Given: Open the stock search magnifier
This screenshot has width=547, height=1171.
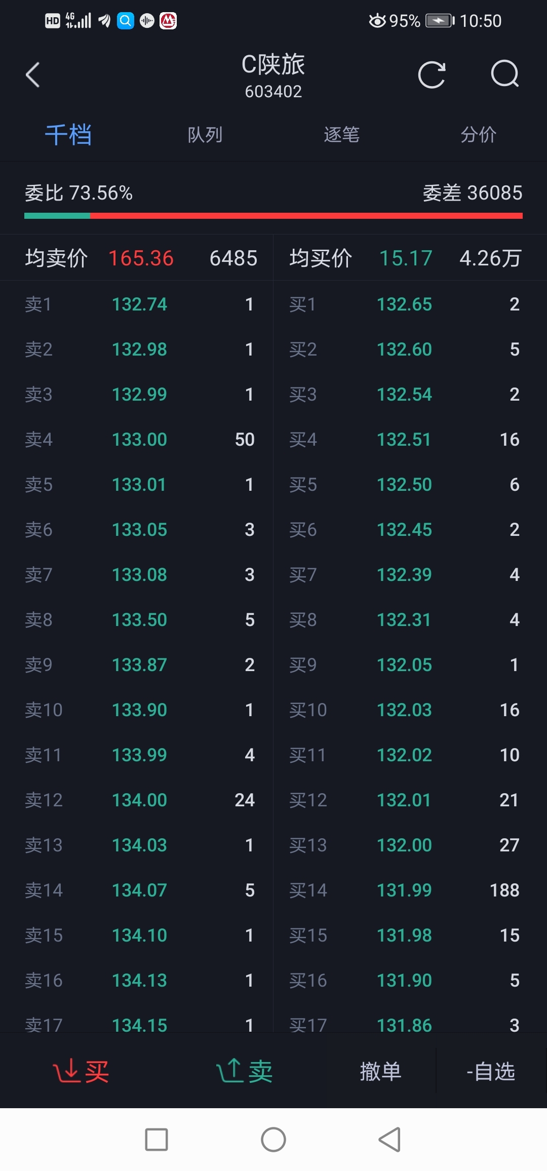Looking at the screenshot, I should pyautogui.click(x=505, y=75).
